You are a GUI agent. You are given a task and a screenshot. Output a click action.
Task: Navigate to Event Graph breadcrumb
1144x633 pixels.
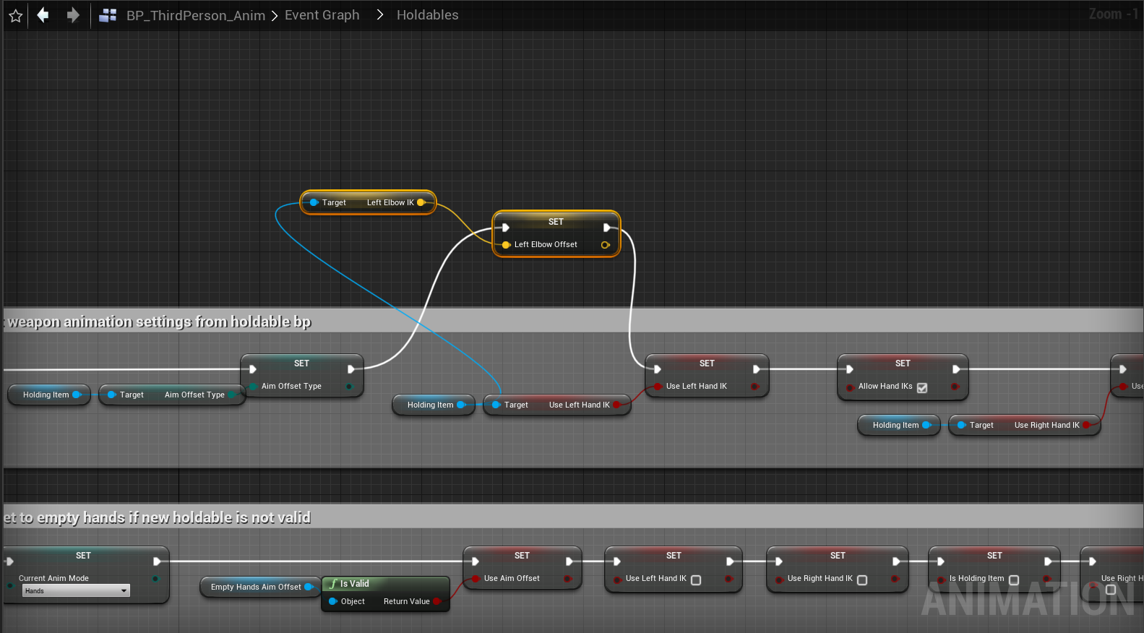[x=322, y=15]
